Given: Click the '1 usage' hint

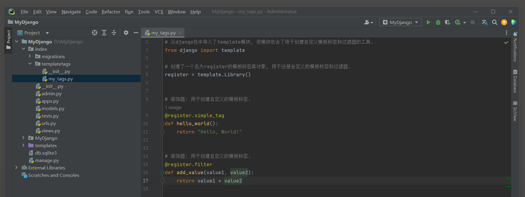Looking at the screenshot, I should [173, 107].
